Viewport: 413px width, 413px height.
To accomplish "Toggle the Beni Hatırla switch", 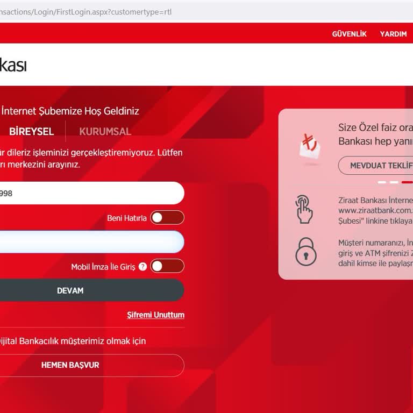I will pos(167,218).
